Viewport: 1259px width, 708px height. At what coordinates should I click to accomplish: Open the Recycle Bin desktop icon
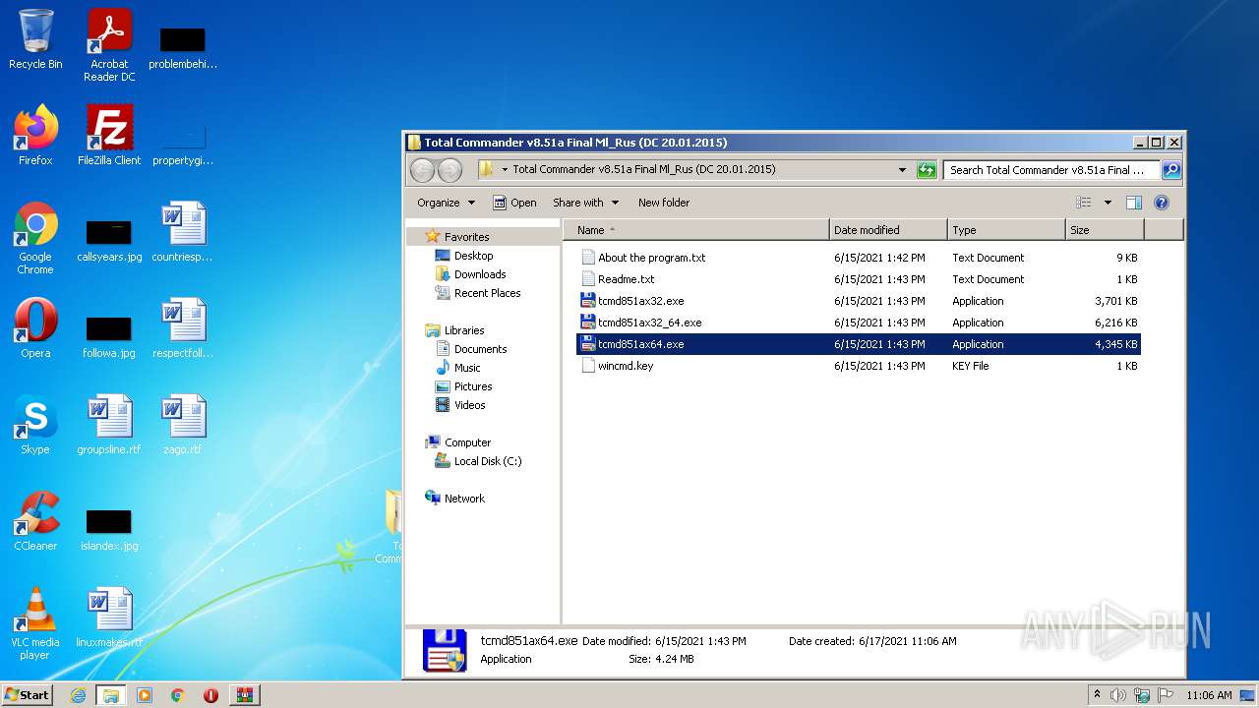pos(35,39)
